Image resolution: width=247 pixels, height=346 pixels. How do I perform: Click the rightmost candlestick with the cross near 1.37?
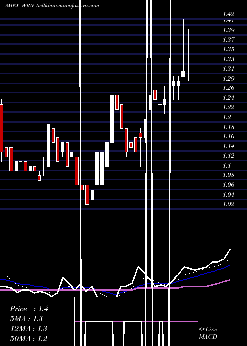[189, 55]
